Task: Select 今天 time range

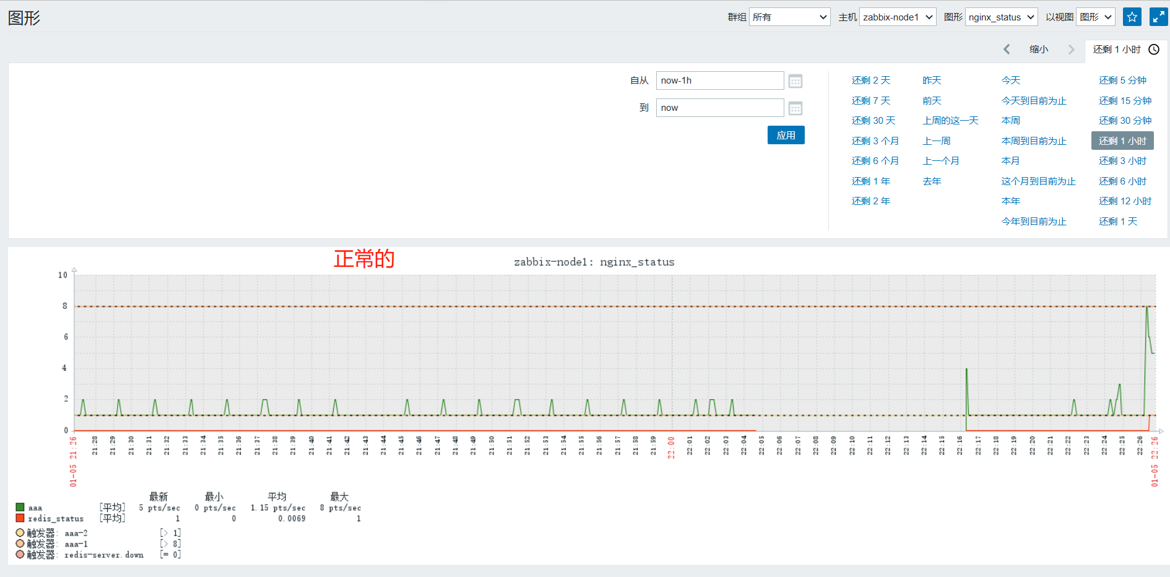Action: [1011, 80]
